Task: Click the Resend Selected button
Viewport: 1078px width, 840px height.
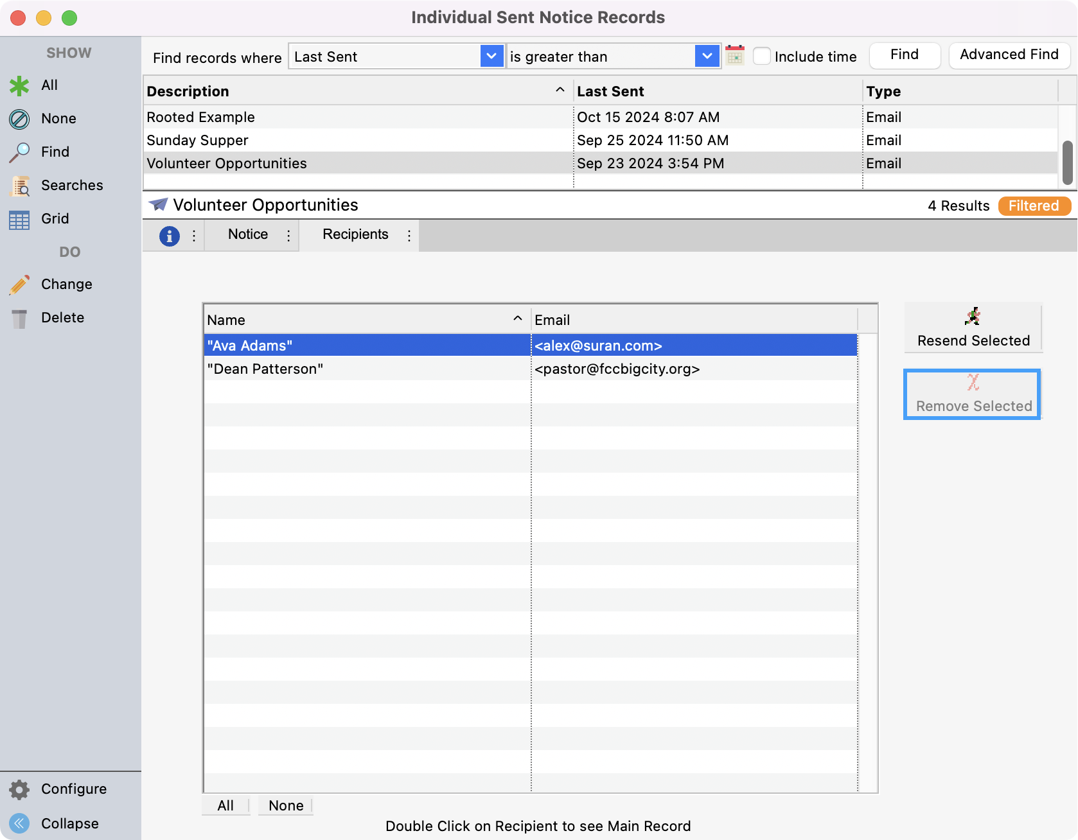Action: (x=973, y=328)
